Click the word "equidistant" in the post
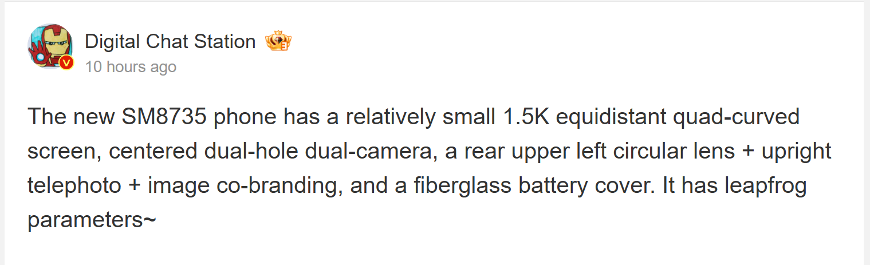Screen dimensions: 870x265 coord(609,117)
